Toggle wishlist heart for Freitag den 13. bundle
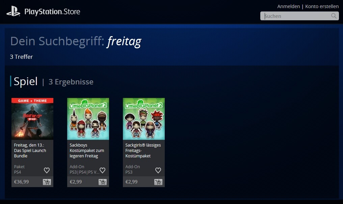The image size is (343, 204). 47,170
